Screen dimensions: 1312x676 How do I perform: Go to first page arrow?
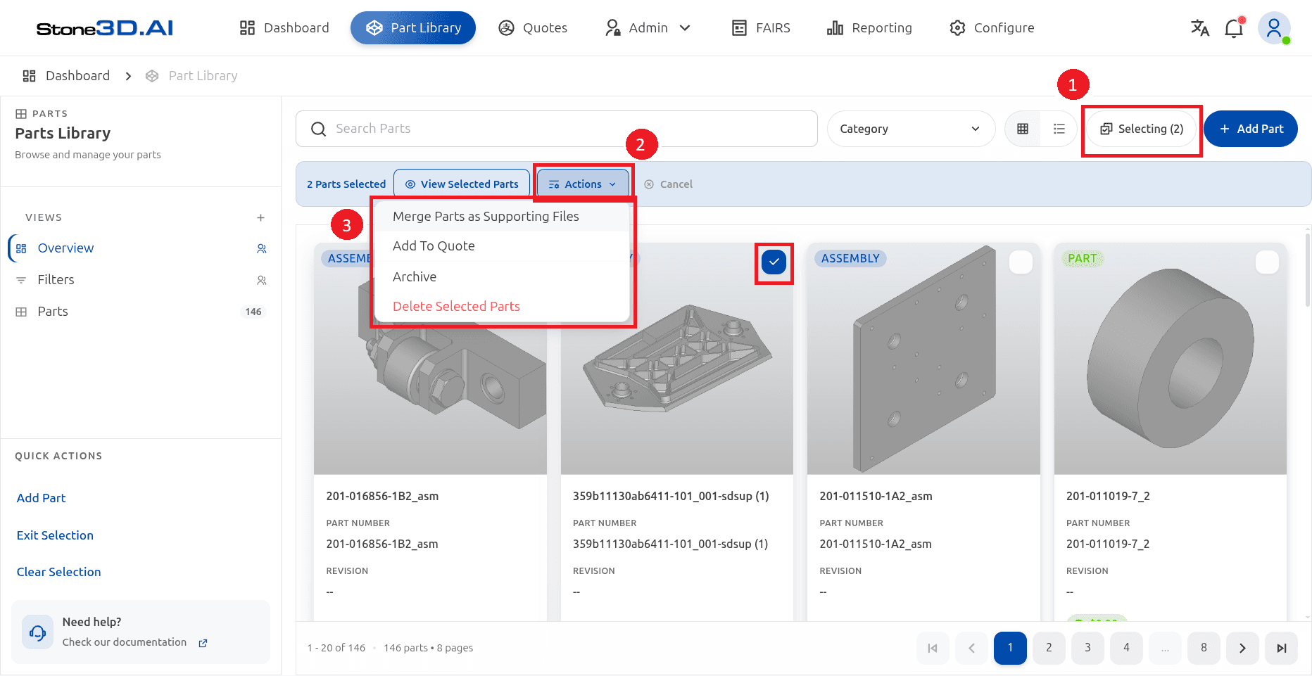point(933,648)
